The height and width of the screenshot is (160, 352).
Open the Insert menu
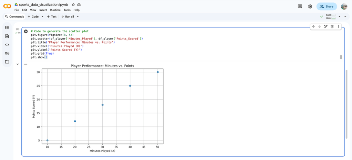[x=43, y=10]
